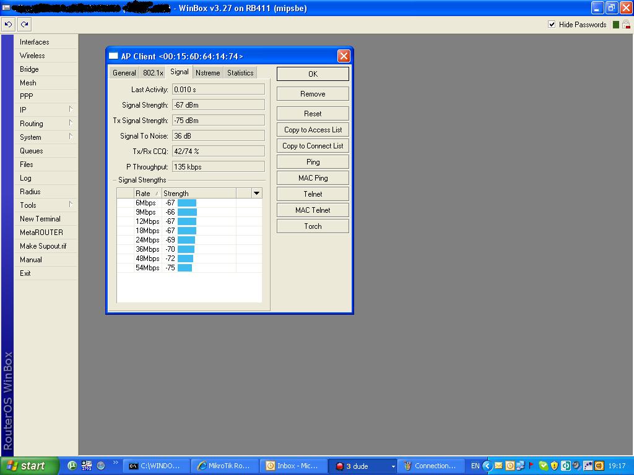Screen dimensions: 634x475
Task: Click the uTorrent quick launch icon
Action: (72, 466)
